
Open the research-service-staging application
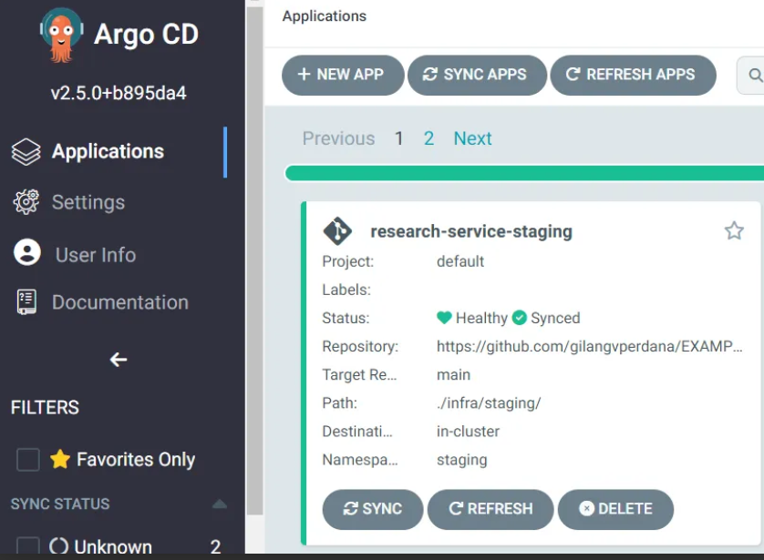point(471,231)
